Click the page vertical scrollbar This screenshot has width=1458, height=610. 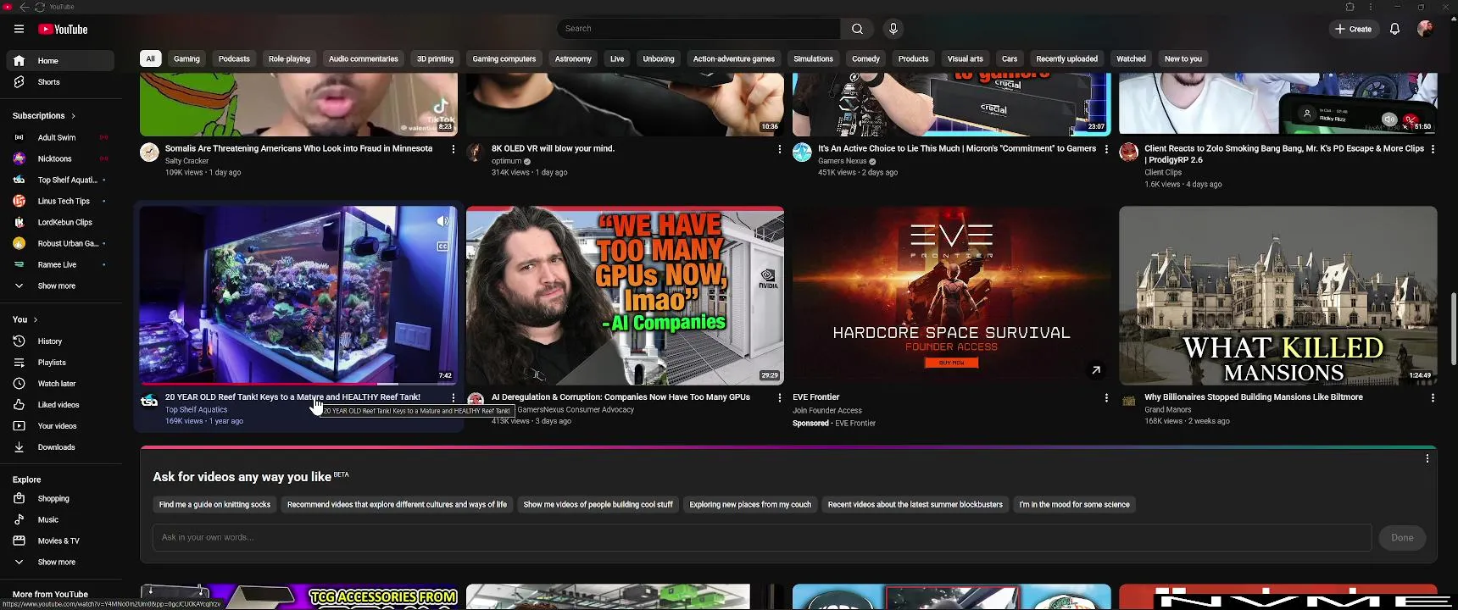(x=1454, y=329)
